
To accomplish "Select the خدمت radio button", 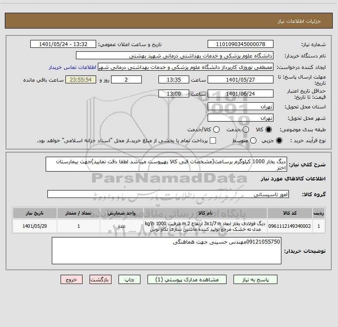I will click(246, 129).
